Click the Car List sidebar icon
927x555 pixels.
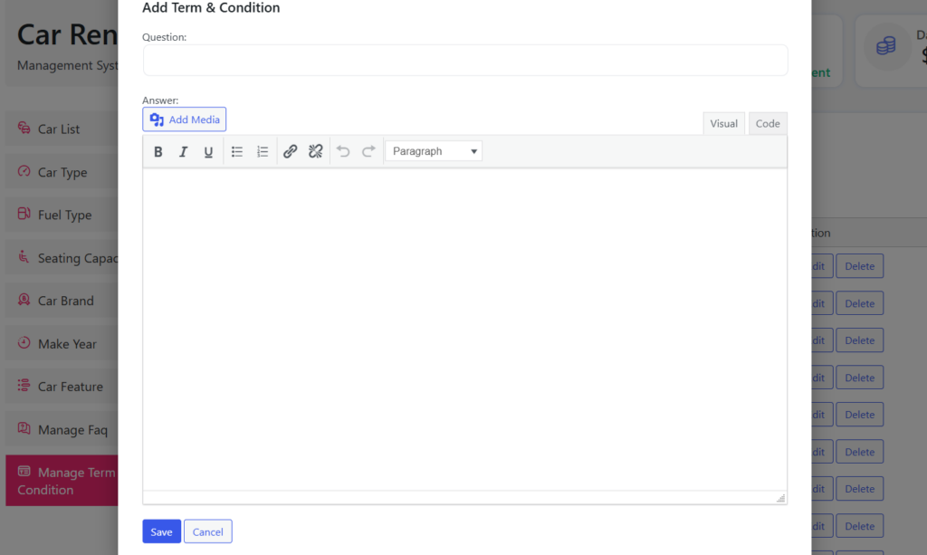point(24,128)
